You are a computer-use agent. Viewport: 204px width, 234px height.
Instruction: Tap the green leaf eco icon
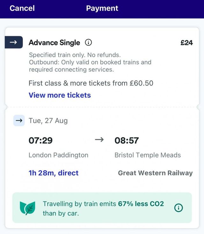(x=28, y=208)
